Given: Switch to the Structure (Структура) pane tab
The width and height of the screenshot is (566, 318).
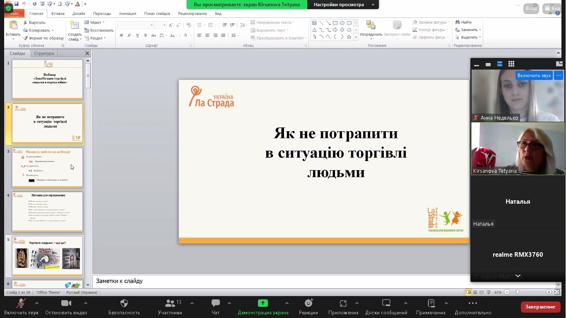Looking at the screenshot, I should coord(44,53).
